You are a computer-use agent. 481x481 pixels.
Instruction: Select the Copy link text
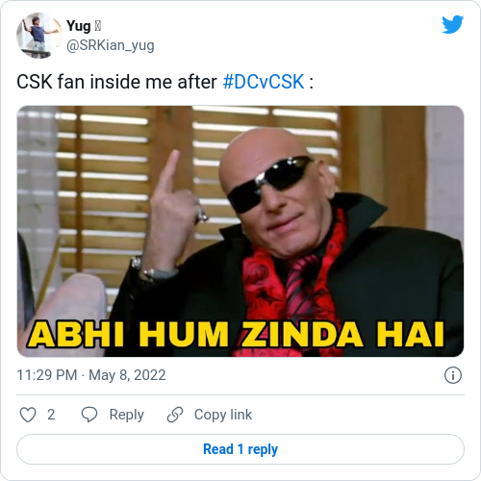tap(223, 415)
